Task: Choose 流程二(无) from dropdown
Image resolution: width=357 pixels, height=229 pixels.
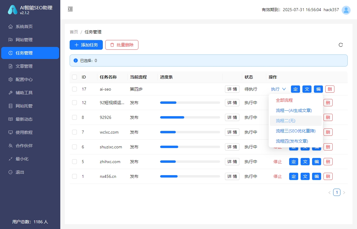Action: [x=295, y=121]
